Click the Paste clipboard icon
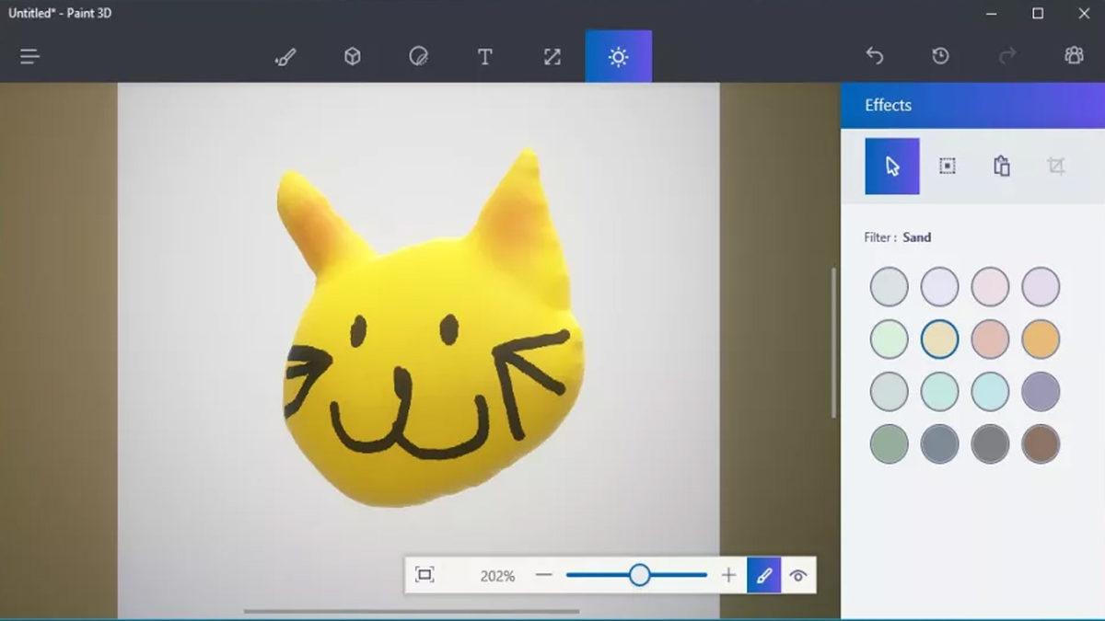1105x621 pixels. point(1002,167)
